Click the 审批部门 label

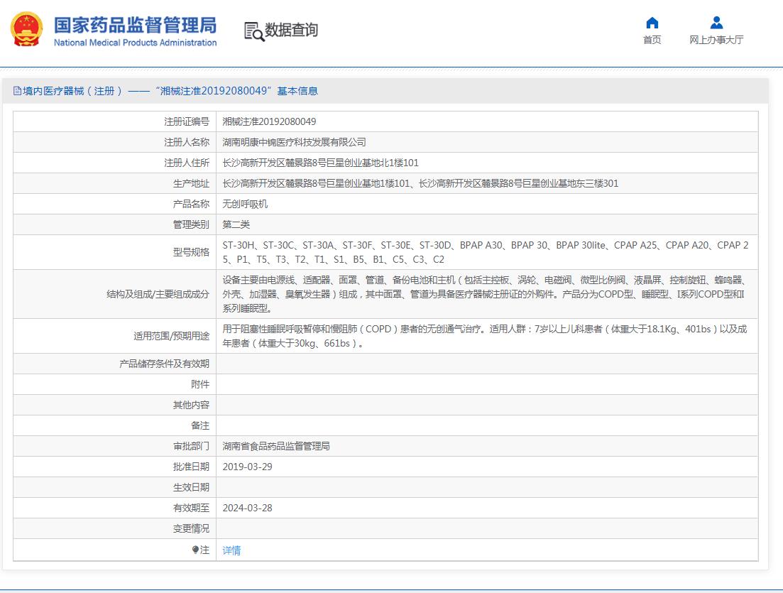pos(191,446)
